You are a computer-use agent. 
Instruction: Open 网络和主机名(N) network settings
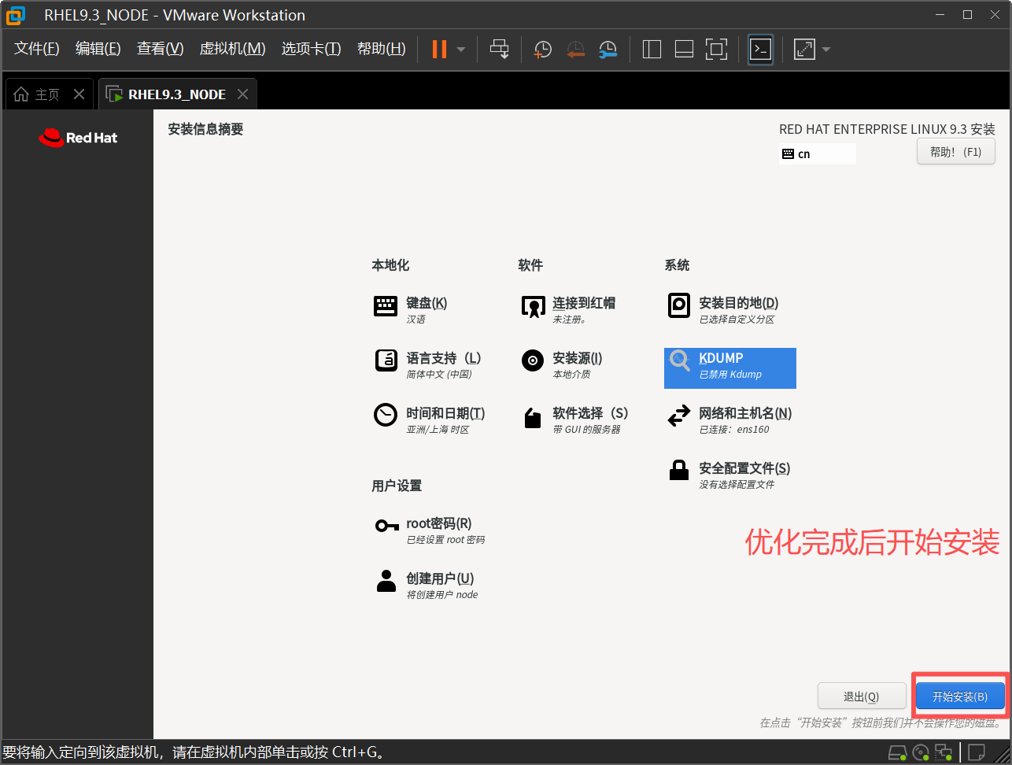click(729, 420)
